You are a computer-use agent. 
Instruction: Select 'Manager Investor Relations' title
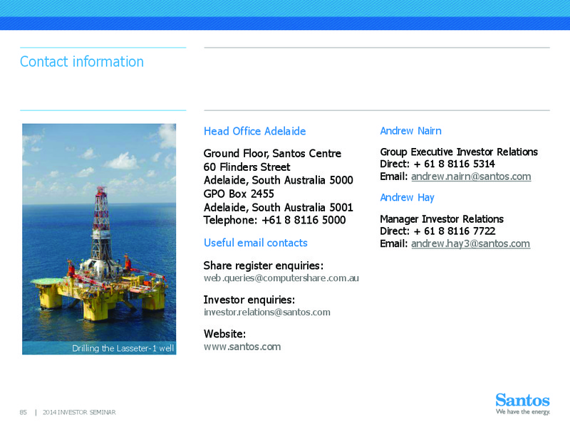pos(442,219)
